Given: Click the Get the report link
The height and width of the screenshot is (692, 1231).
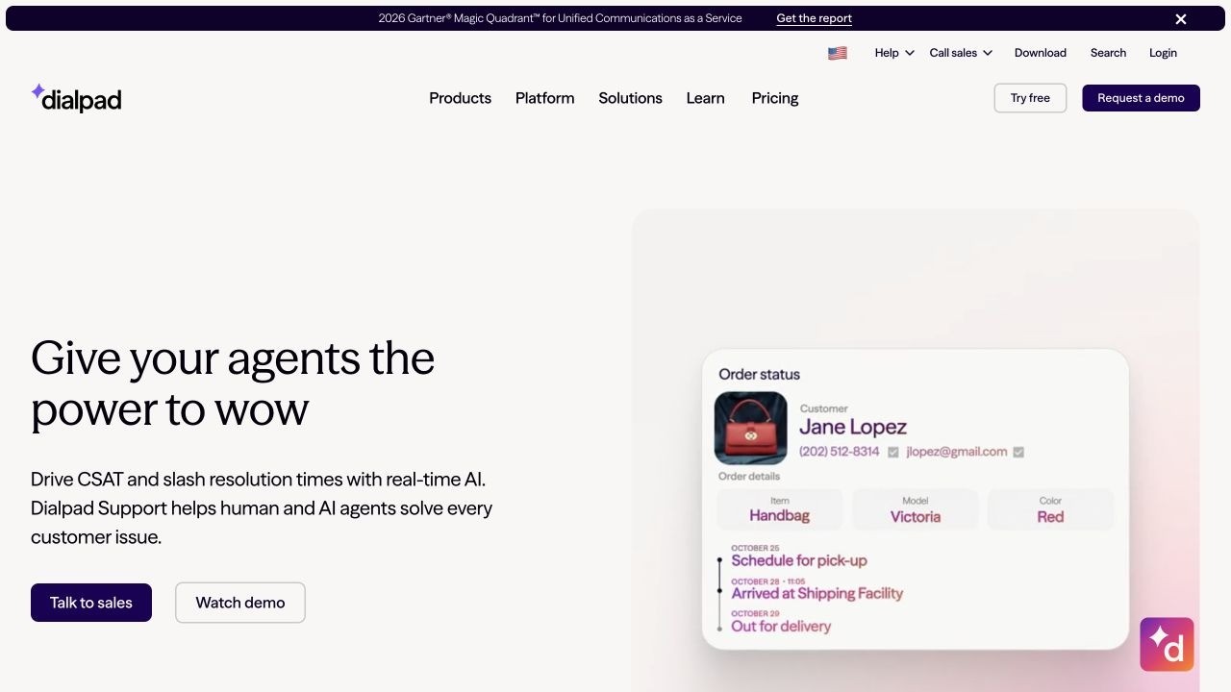Looking at the screenshot, I should click(815, 18).
